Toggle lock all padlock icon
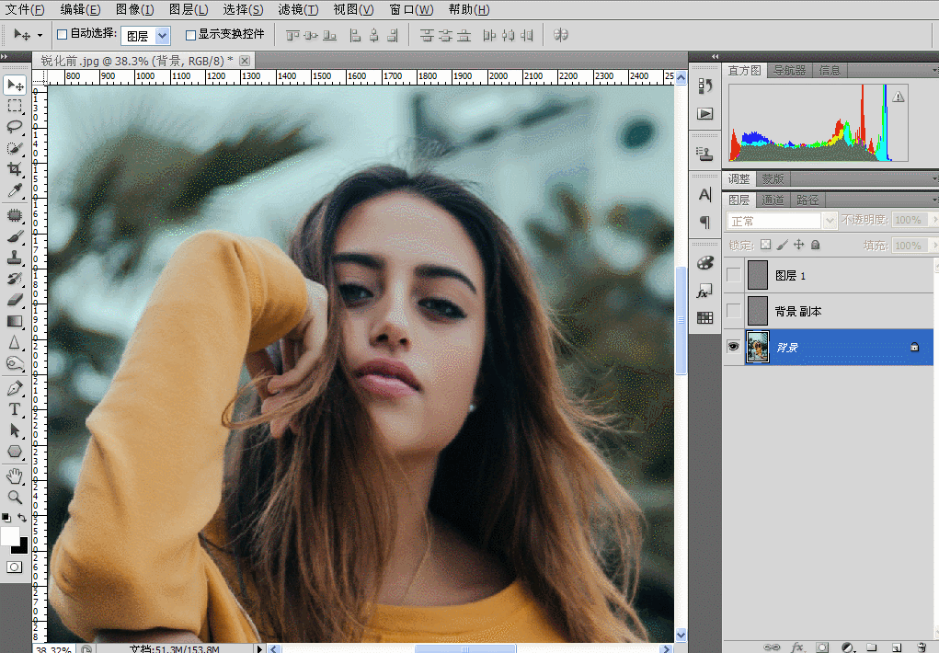Screen dimensions: 939x653 click(x=815, y=245)
